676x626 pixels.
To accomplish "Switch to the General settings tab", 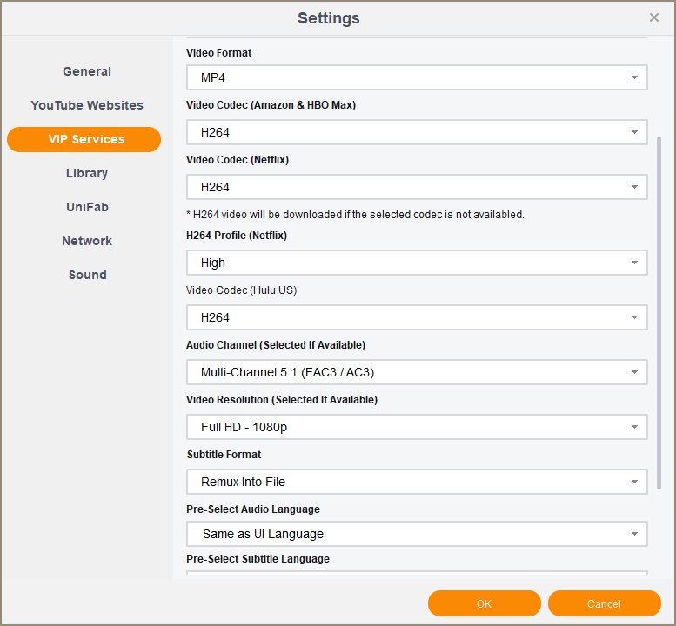I will tap(87, 71).
